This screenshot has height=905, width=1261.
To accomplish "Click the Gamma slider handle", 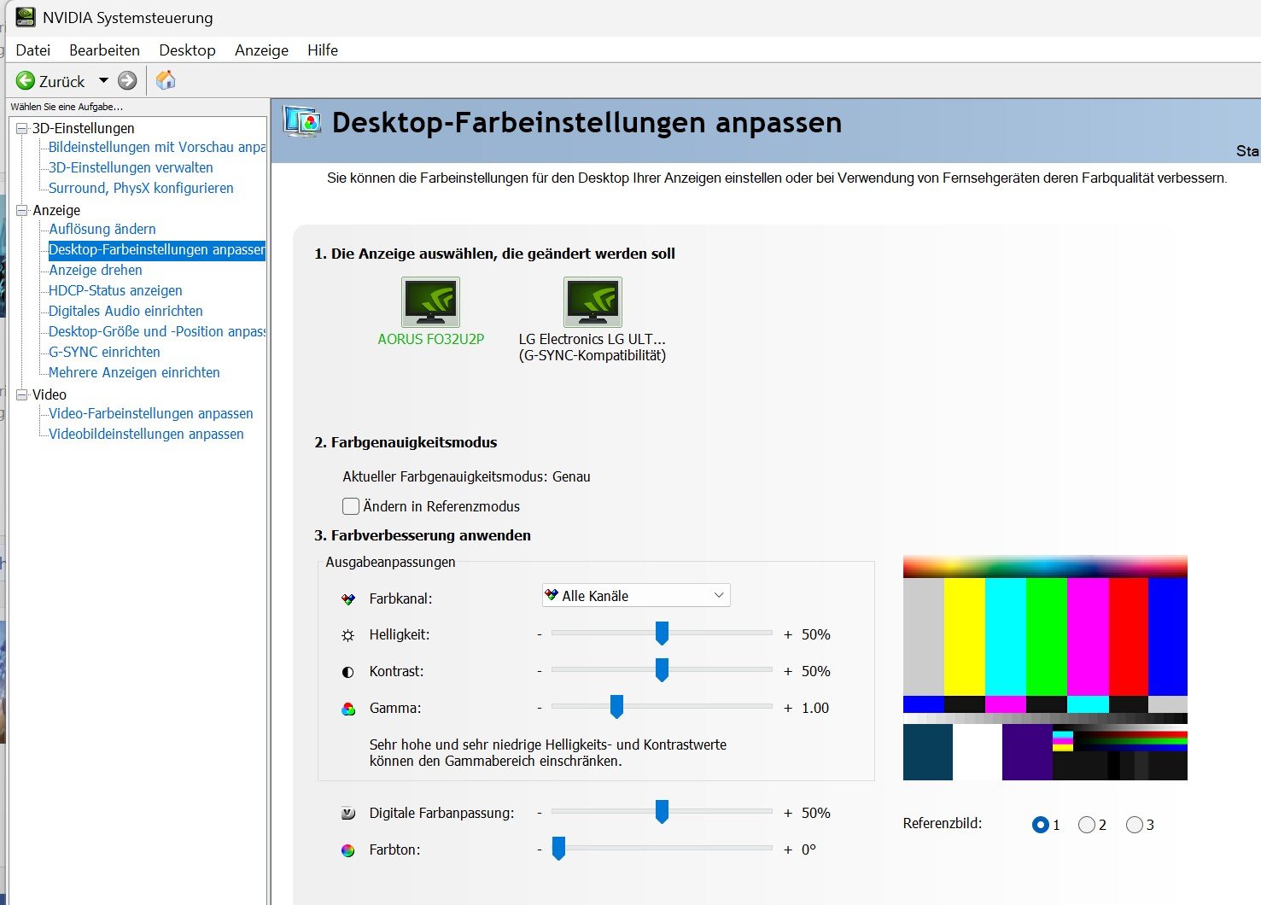I will point(616,706).
